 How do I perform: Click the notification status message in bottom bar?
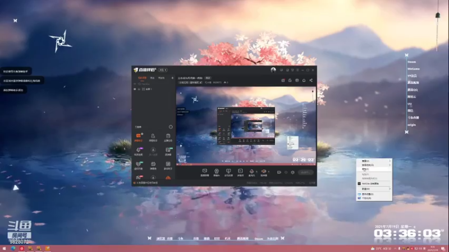(x=147, y=183)
